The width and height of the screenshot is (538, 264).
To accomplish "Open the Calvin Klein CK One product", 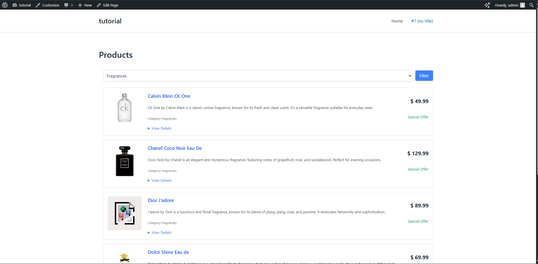I will click(169, 96).
